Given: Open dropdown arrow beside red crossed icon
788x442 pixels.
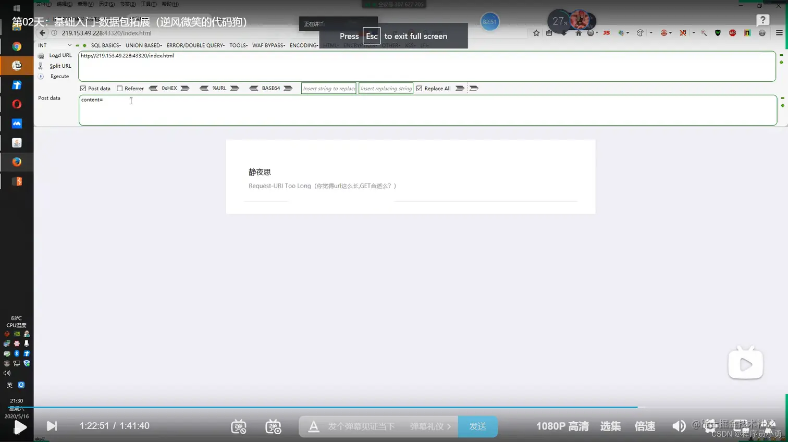Looking at the screenshot, I should (x=694, y=33).
